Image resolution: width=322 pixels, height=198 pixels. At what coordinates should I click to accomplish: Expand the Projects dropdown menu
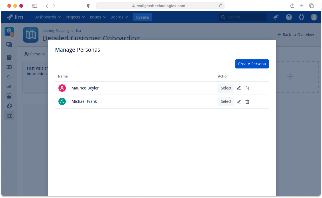coord(75,17)
